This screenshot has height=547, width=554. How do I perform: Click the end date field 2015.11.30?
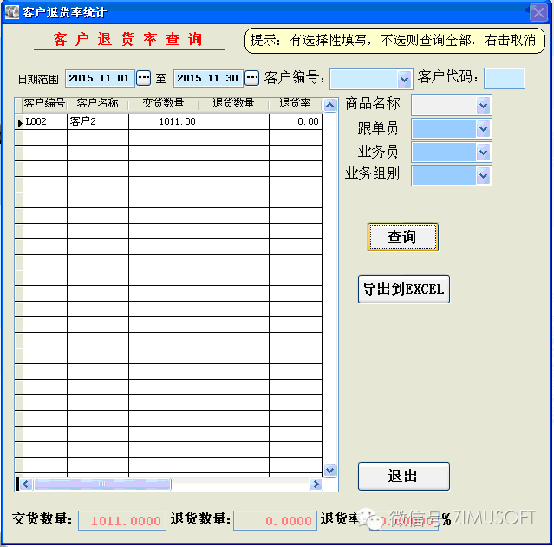point(208,78)
